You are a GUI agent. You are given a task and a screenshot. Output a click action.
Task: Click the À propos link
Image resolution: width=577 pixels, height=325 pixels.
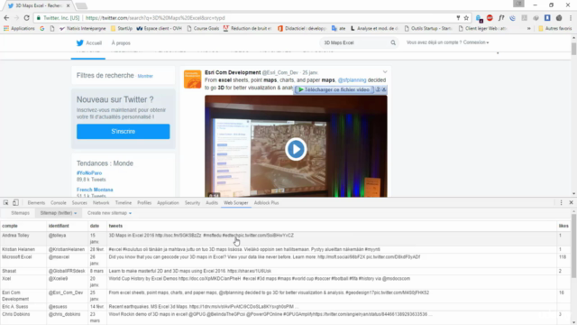(121, 43)
